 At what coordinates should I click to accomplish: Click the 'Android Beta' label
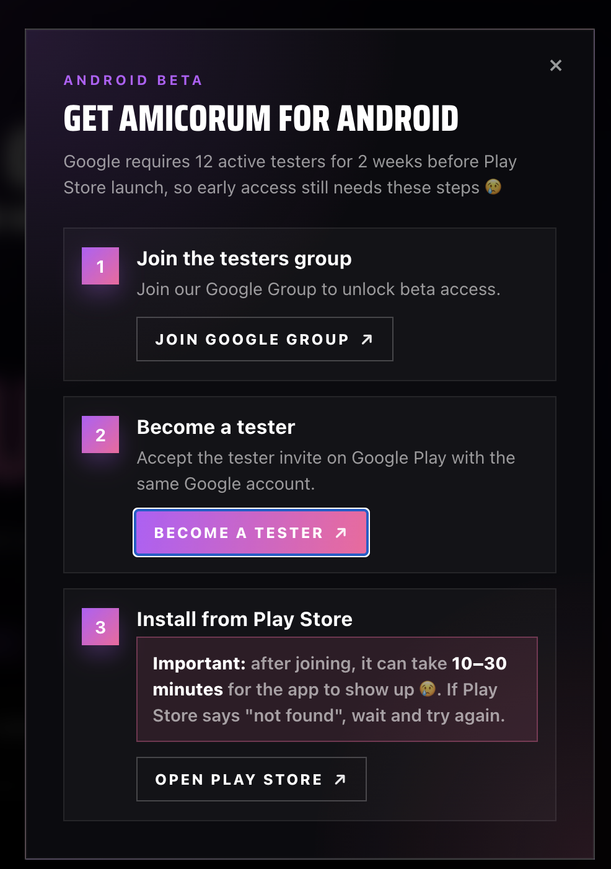[x=133, y=80]
